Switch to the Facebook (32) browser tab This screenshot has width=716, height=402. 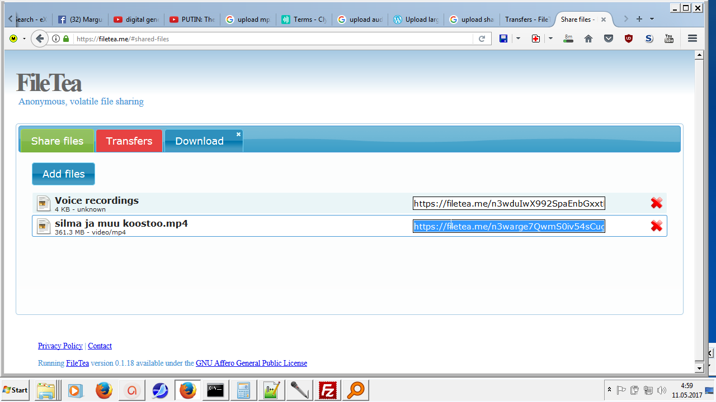click(x=81, y=20)
